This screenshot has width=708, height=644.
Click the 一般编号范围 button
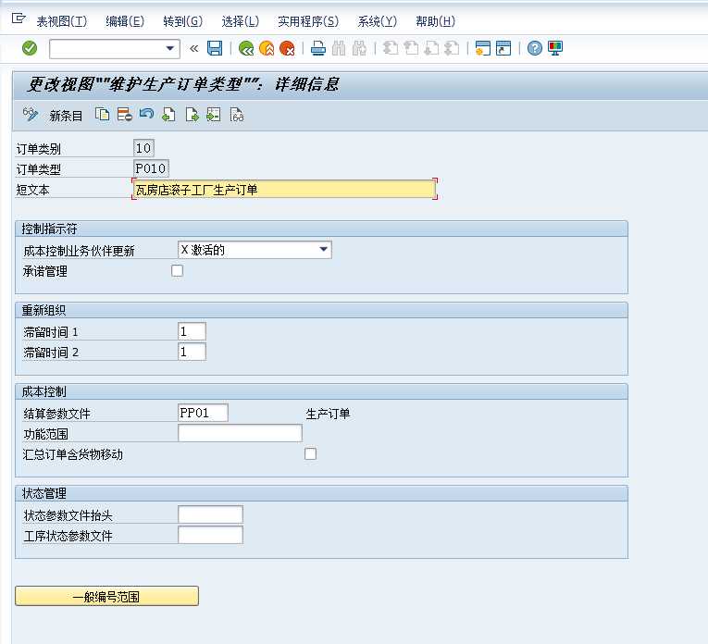[106, 596]
